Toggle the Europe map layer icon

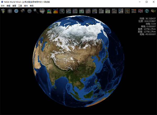121,11
